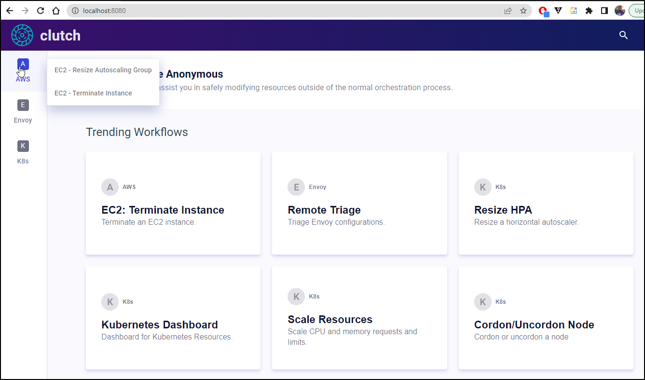Click the K avatar on Scale Resources card
Screen dimensions: 645x380
click(296, 297)
